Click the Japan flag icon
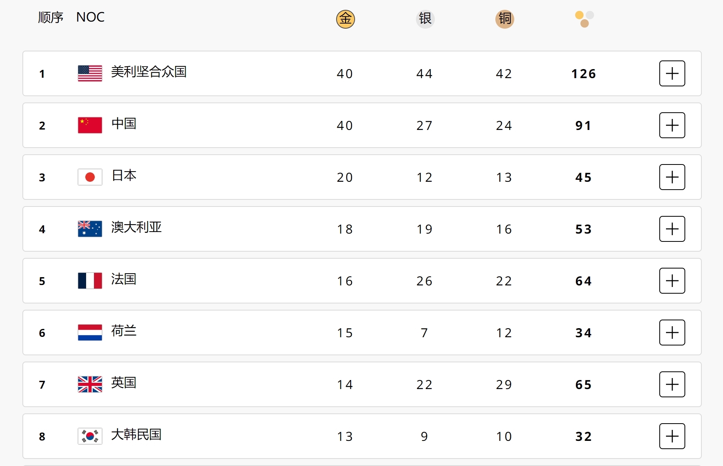The width and height of the screenshot is (723, 466). 90,177
